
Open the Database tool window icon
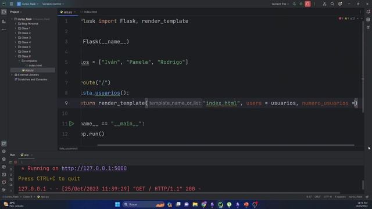[368, 20]
